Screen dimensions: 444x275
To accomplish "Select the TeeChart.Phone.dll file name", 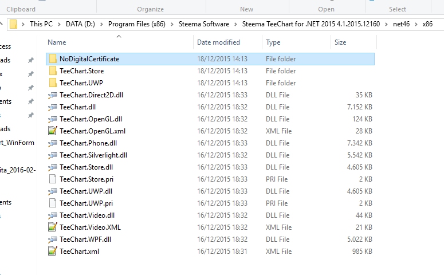I will pos(88,143).
